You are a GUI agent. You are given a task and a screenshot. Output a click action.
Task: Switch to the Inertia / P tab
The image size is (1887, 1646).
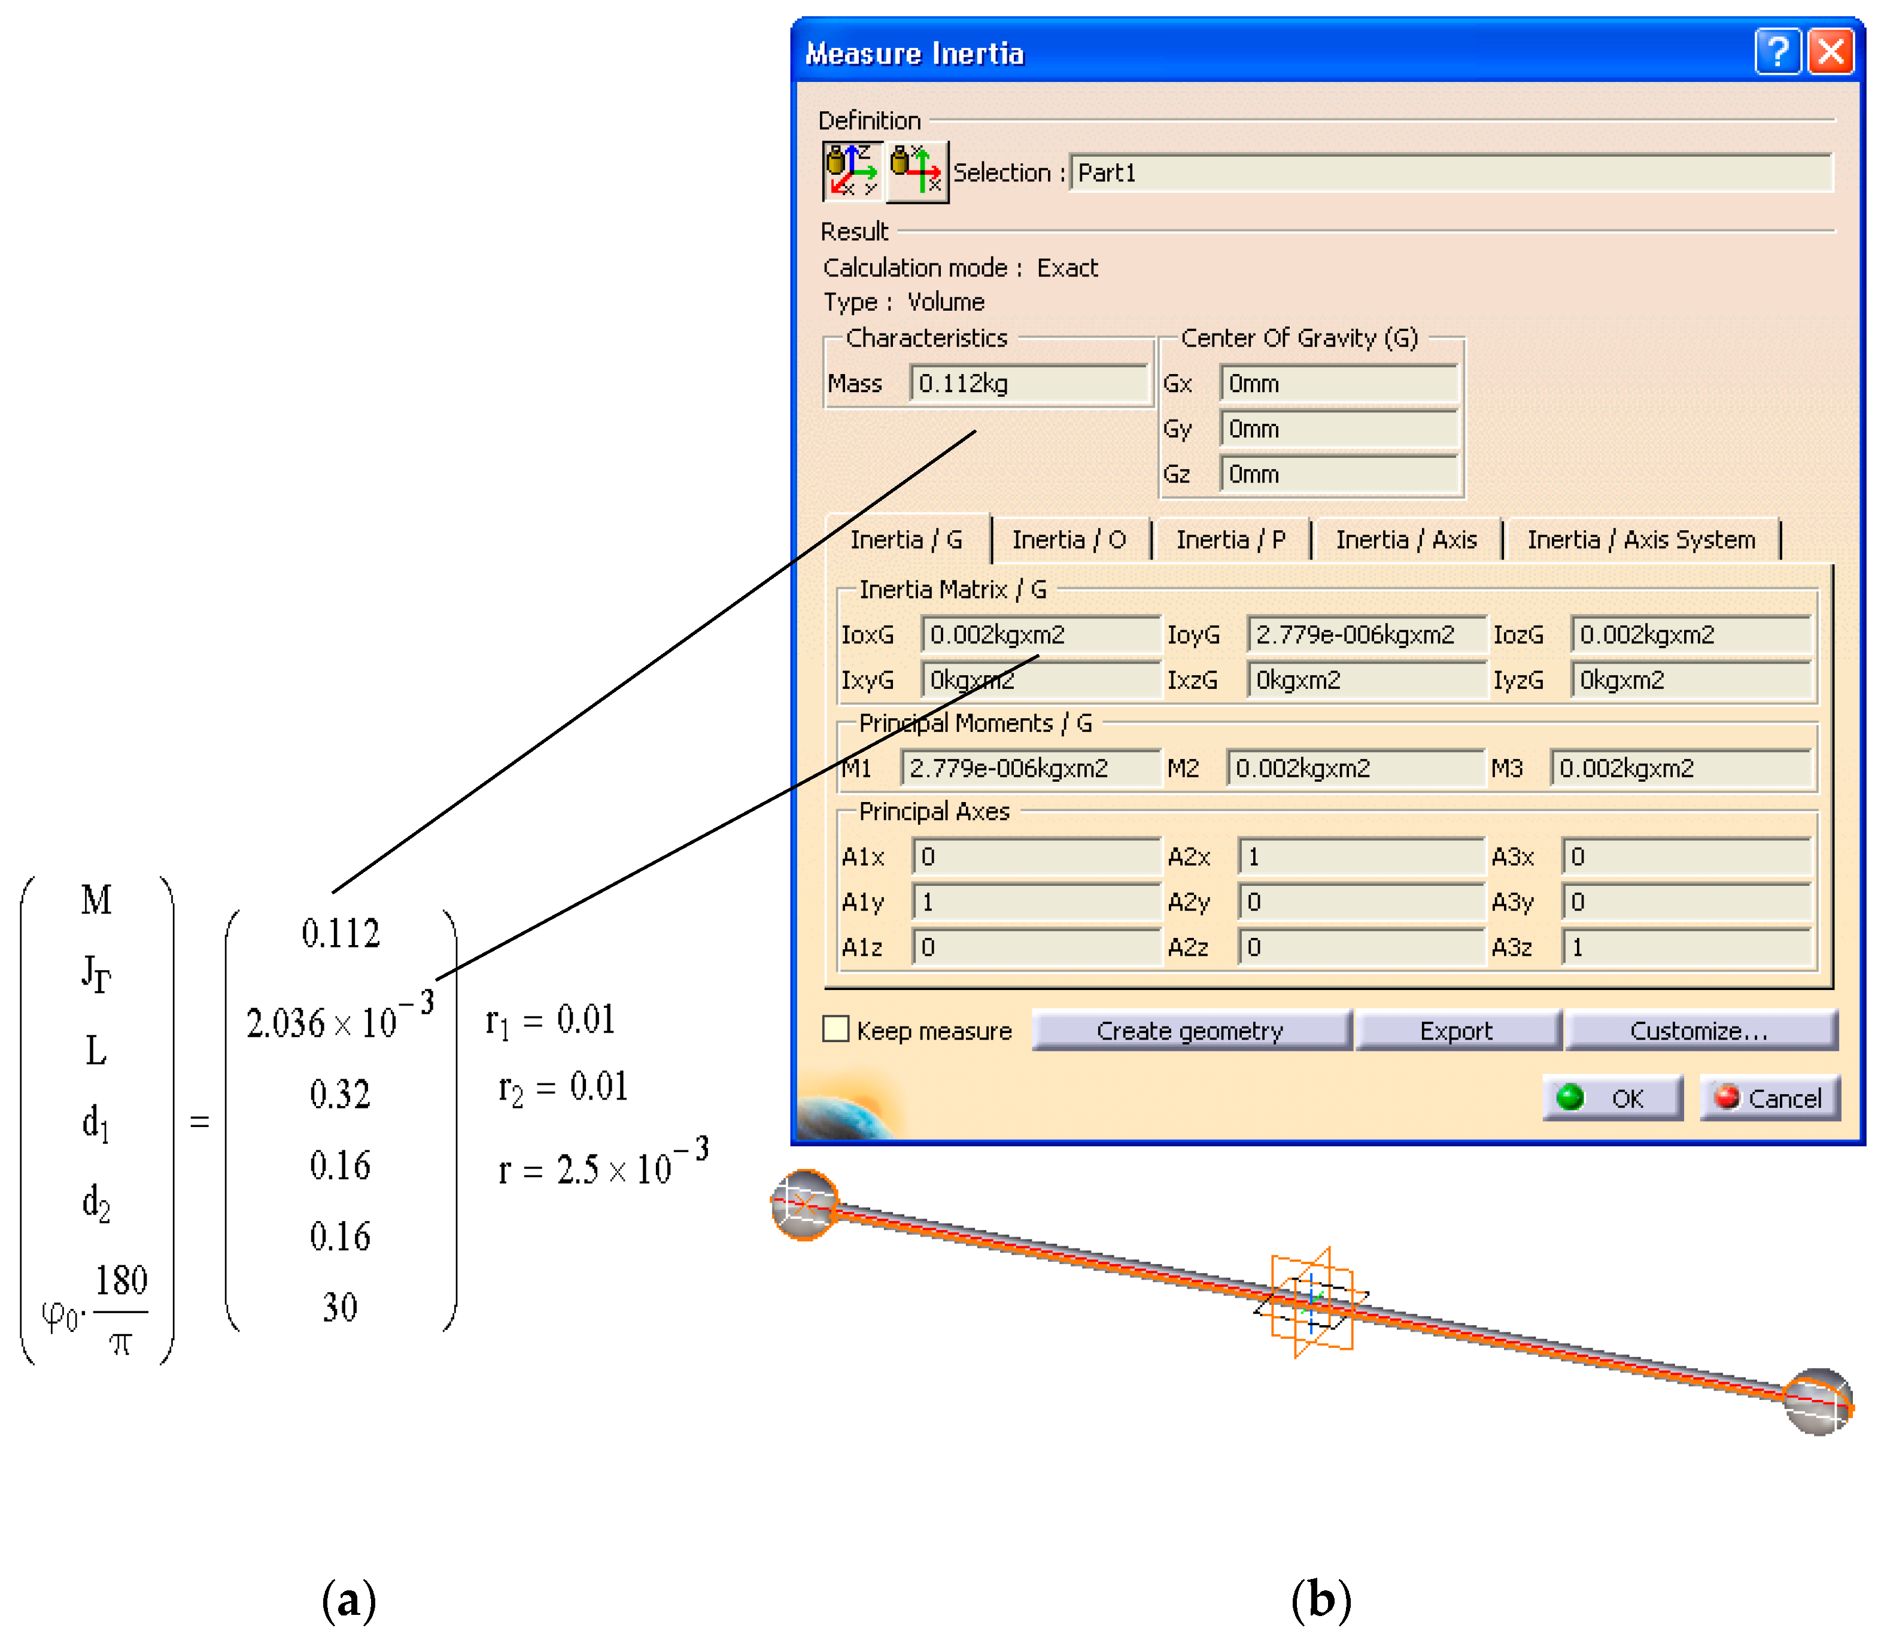[x=1230, y=539]
